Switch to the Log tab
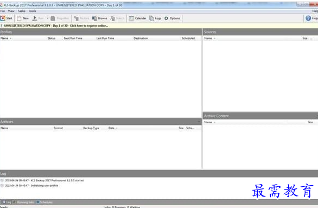 (7, 202)
